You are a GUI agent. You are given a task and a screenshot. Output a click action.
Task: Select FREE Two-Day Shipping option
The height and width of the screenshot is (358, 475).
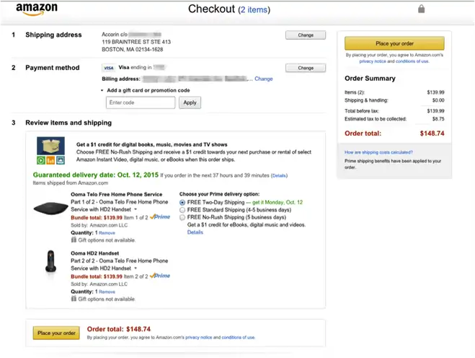182,203
